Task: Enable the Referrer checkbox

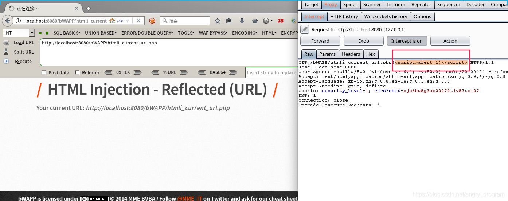Action: [77, 72]
